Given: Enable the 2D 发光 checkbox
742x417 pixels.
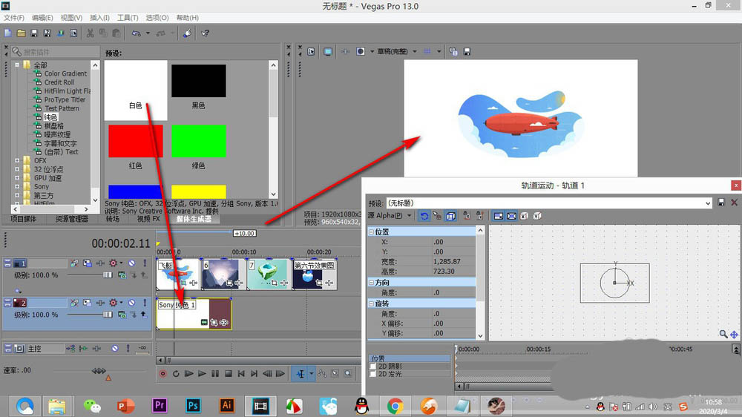Looking at the screenshot, I should 373,374.
